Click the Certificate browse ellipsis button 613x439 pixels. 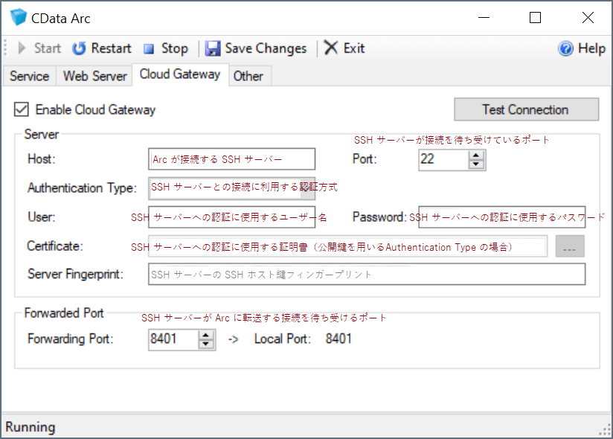click(x=570, y=247)
